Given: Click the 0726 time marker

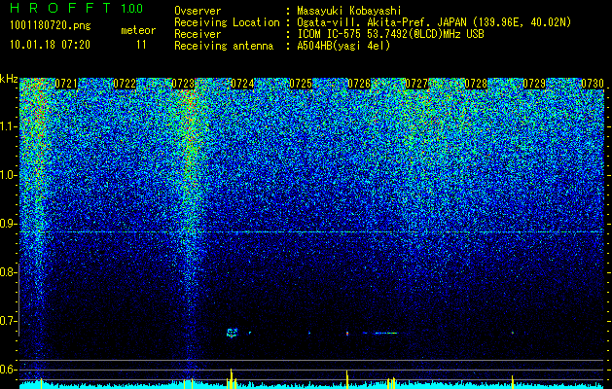Looking at the screenshot, I should tap(359, 84).
